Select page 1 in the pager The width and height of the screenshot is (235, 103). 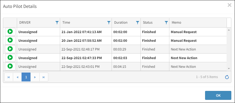(26, 77)
